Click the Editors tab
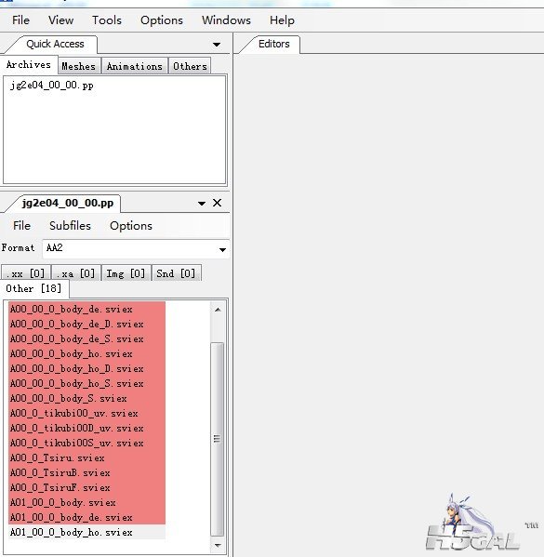544x557 pixels. tap(274, 44)
